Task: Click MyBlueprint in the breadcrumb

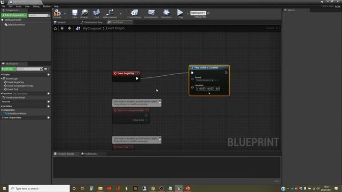Action: click(x=92, y=28)
